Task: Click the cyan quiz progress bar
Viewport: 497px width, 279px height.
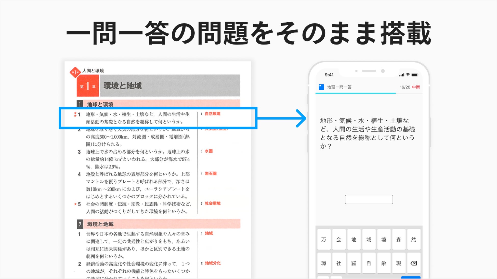Action: [x=356, y=93]
